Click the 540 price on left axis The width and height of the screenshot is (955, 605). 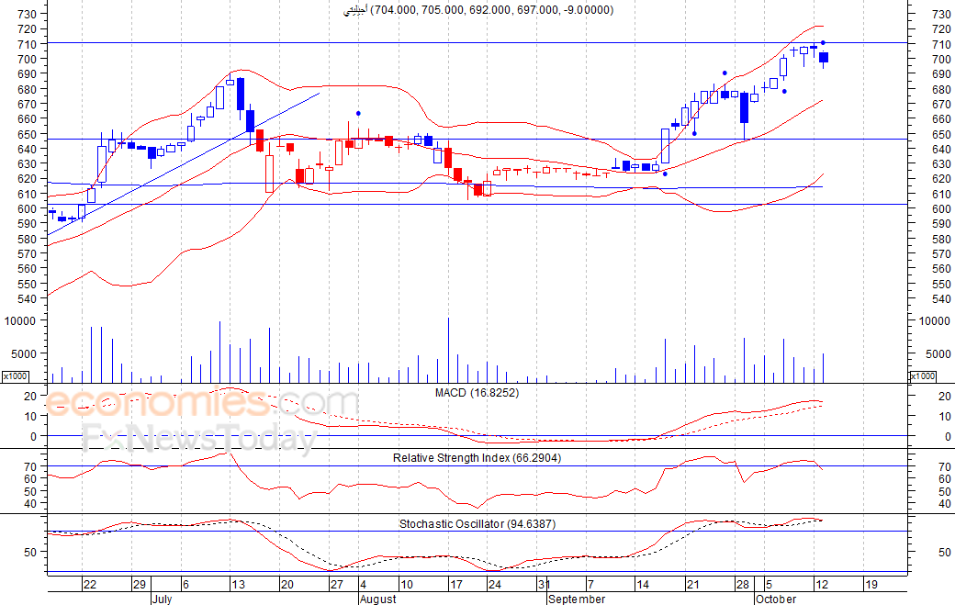(27, 299)
